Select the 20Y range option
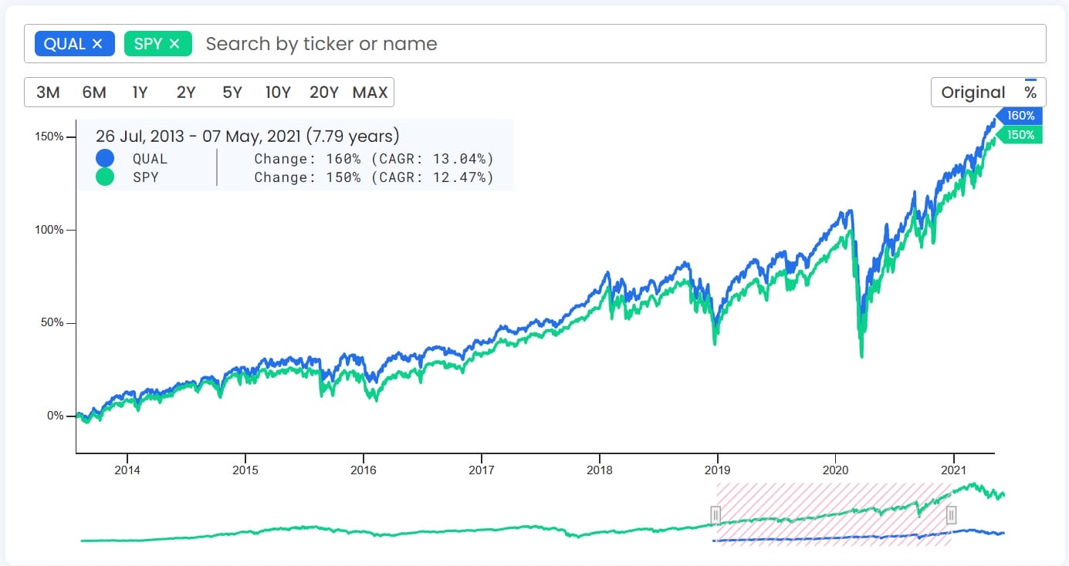 point(324,92)
